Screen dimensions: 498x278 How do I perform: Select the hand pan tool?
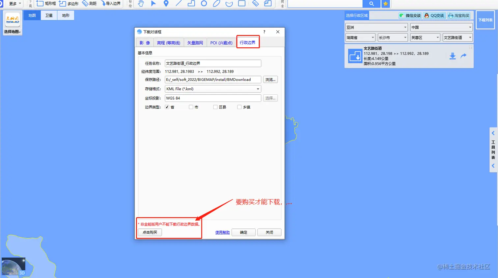[141, 4]
